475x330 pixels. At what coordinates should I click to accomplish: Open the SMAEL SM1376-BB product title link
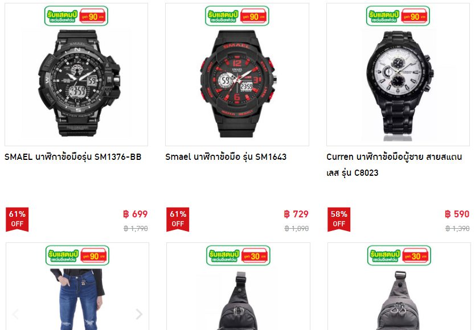pos(73,157)
